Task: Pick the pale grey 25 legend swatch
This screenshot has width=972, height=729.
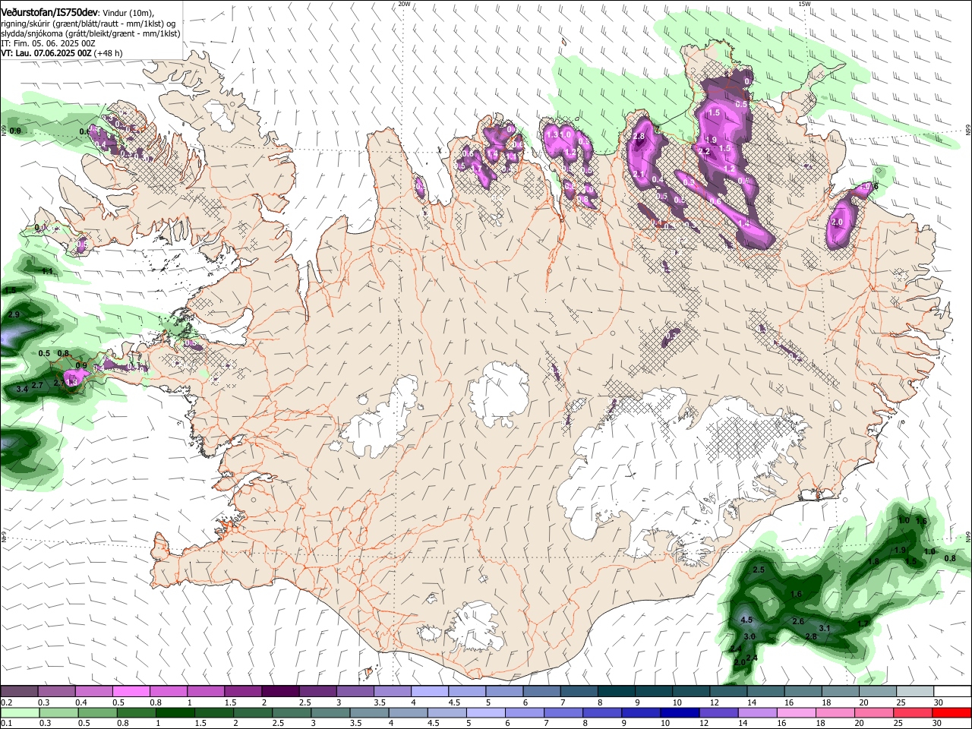Action: pyautogui.click(x=915, y=692)
